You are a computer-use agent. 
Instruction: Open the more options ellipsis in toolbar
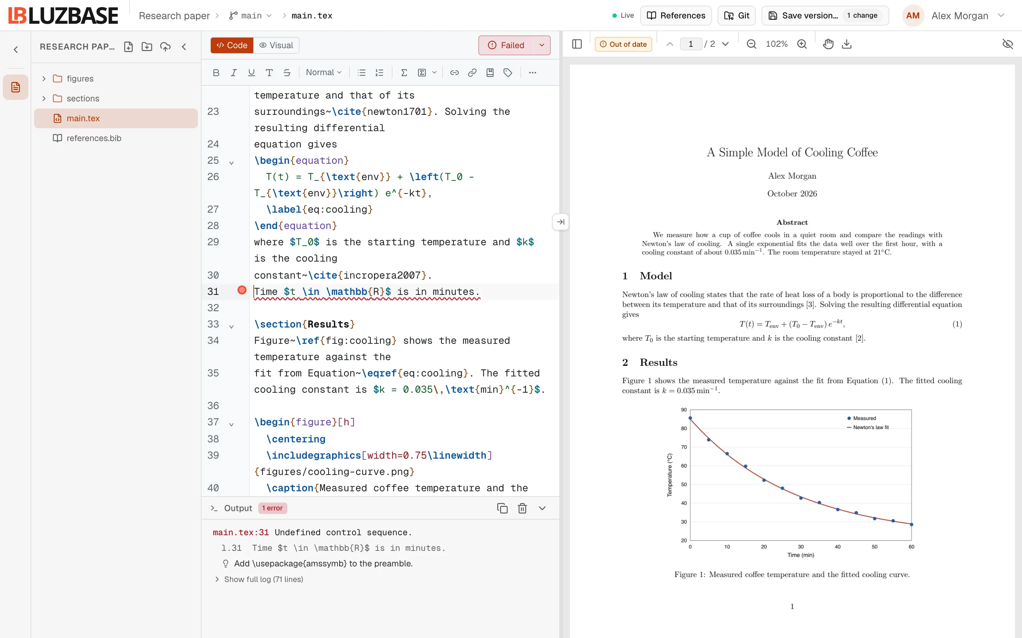click(533, 73)
